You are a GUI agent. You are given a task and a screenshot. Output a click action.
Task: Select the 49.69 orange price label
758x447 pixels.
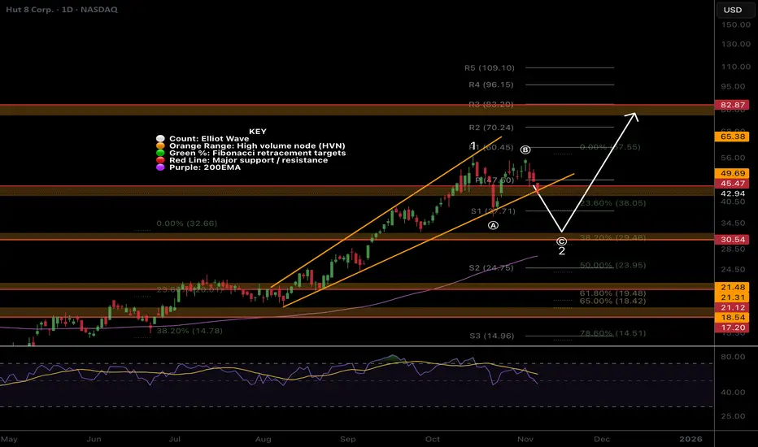pyautogui.click(x=732, y=173)
